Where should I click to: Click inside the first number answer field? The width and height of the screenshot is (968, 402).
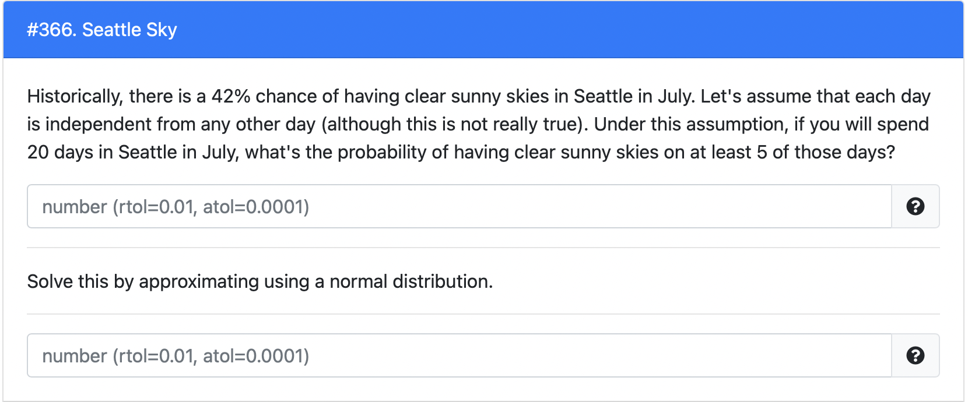pyautogui.click(x=408, y=206)
